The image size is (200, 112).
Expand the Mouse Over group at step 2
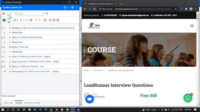[10, 32]
